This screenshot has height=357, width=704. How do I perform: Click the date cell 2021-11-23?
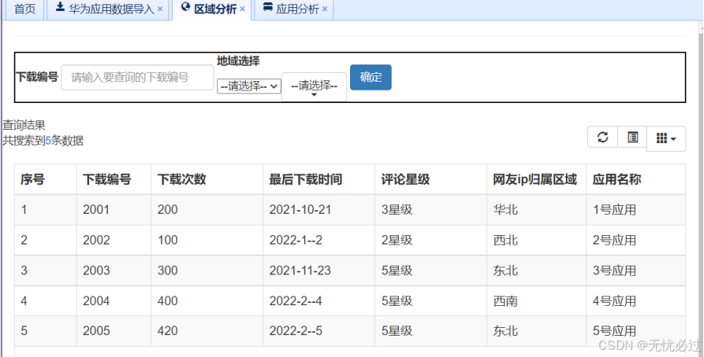tap(318, 271)
